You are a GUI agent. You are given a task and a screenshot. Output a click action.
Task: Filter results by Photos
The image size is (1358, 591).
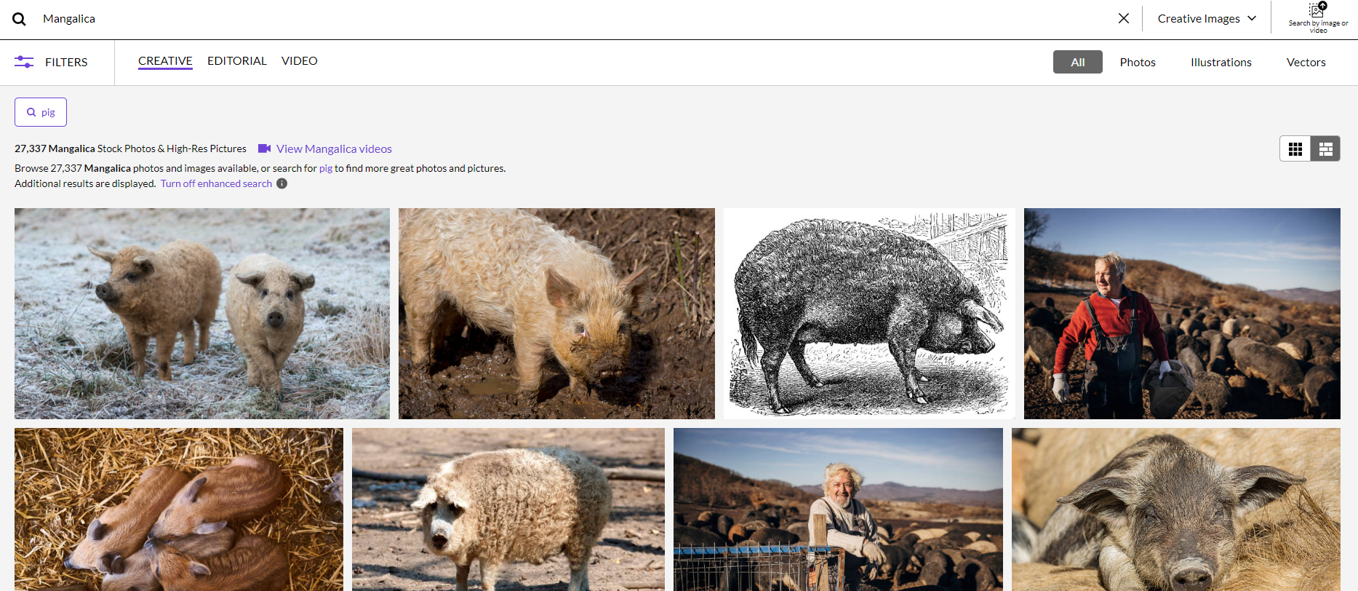pyautogui.click(x=1137, y=63)
